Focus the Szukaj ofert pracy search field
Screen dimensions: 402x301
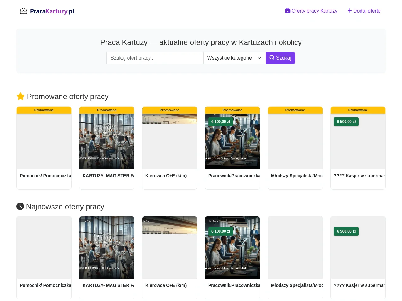(155, 58)
